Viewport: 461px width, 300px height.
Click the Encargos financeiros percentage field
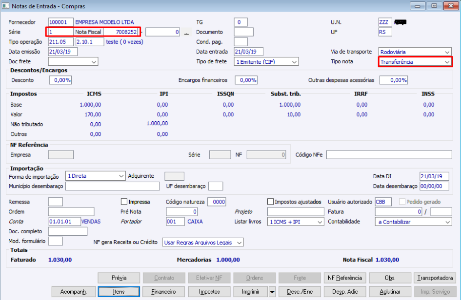[x=246, y=80]
